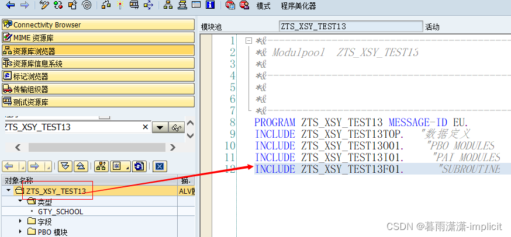The height and width of the screenshot is (237, 511).
Task: Set an external breakpoint with stop-person icon
Action: click(244, 5)
